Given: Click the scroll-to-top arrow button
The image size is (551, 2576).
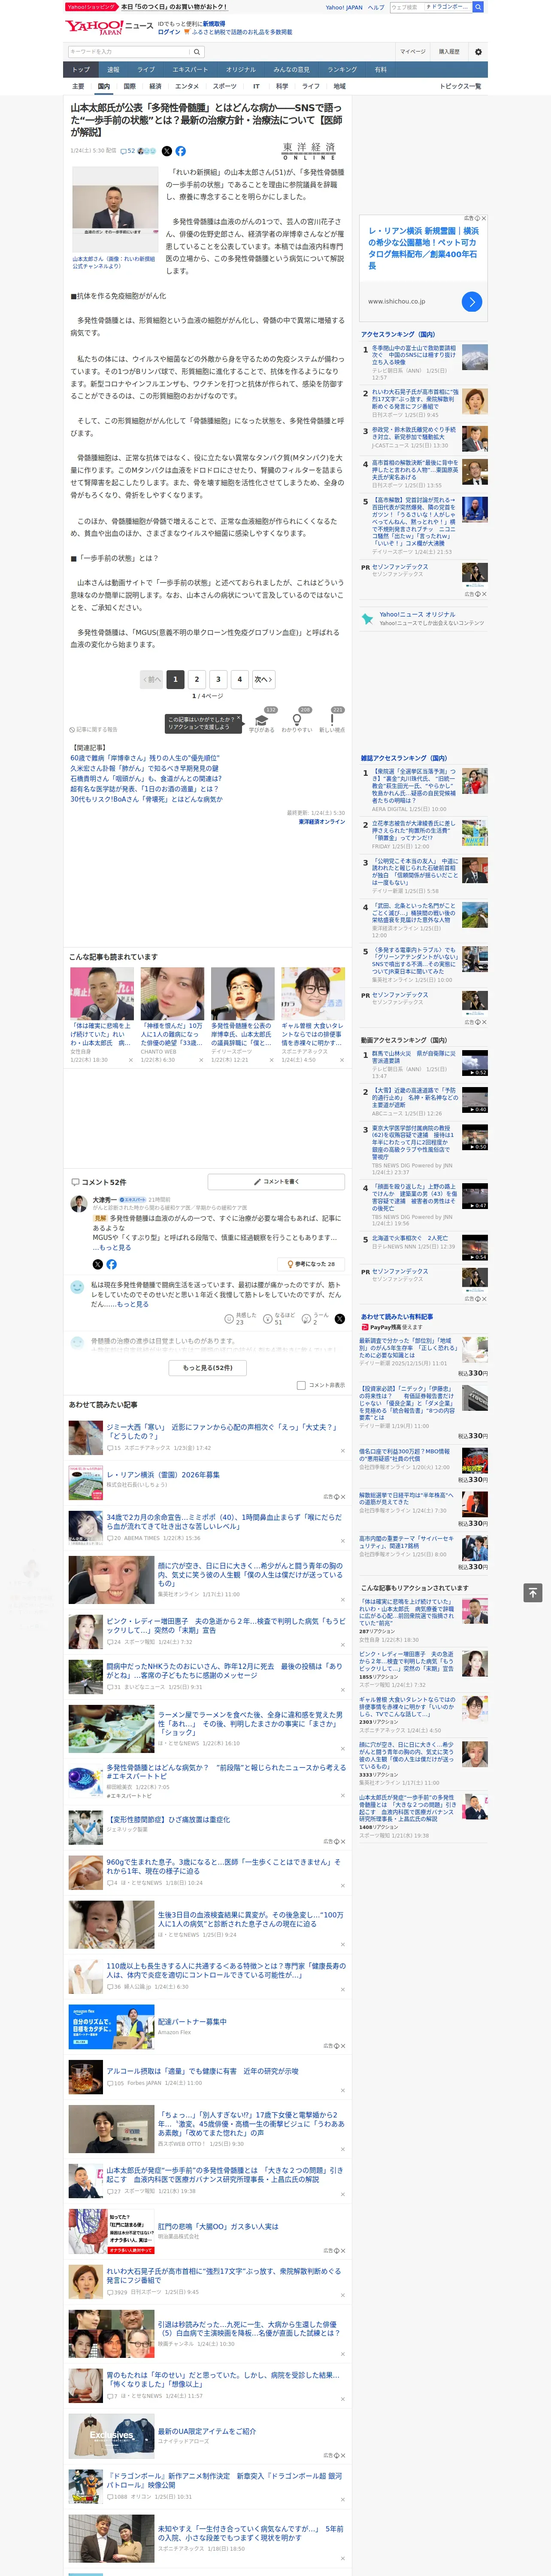Looking at the screenshot, I should pos(533,1592).
